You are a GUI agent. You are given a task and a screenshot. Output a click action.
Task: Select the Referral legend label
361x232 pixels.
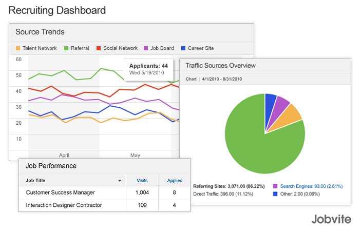pos(80,48)
